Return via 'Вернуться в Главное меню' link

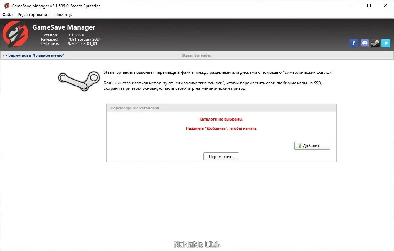coord(33,55)
